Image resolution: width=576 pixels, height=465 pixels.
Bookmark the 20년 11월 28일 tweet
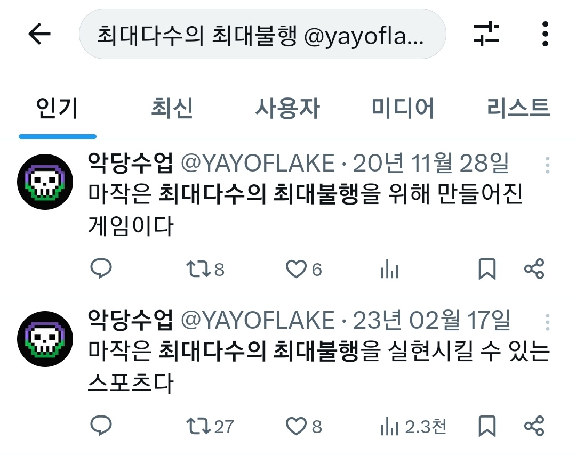487,269
